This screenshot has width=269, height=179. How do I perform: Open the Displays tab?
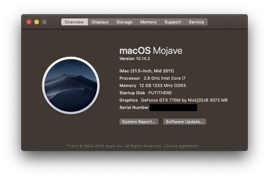100,22
